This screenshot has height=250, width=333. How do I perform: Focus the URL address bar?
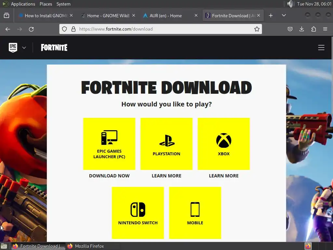coord(161,29)
